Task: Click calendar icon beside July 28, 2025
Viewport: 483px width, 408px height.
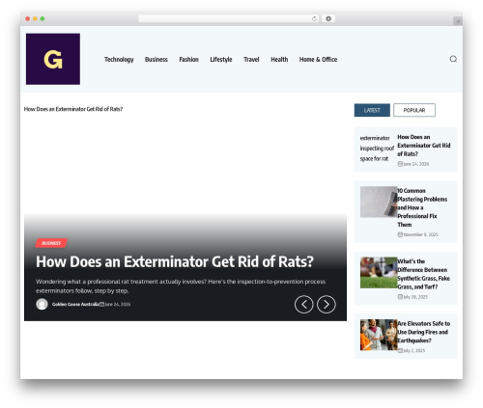Action: [400, 297]
